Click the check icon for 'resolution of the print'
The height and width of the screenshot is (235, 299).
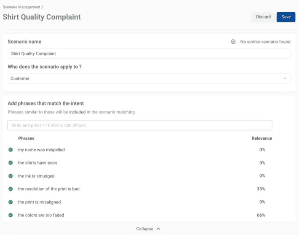pos(11,189)
